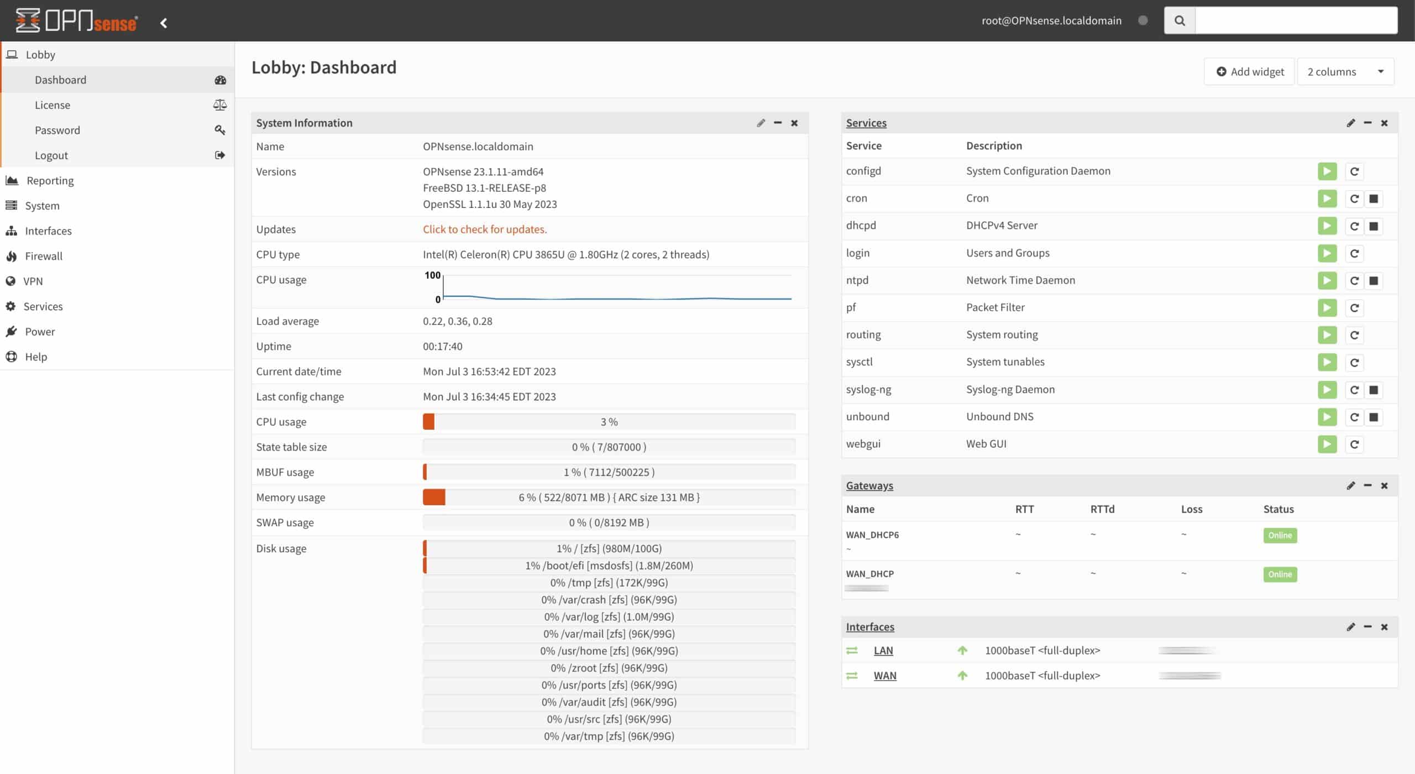This screenshot has height=774, width=1415.
Task: Edit the Interfaces widget with the pencil
Action: pyautogui.click(x=1350, y=627)
